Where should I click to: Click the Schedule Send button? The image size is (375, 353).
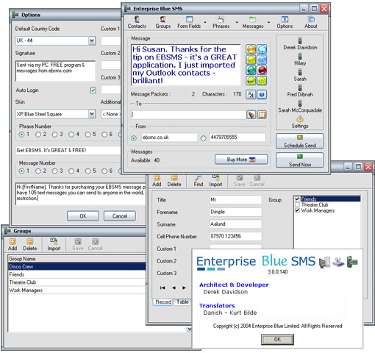(x=300, y=141)
